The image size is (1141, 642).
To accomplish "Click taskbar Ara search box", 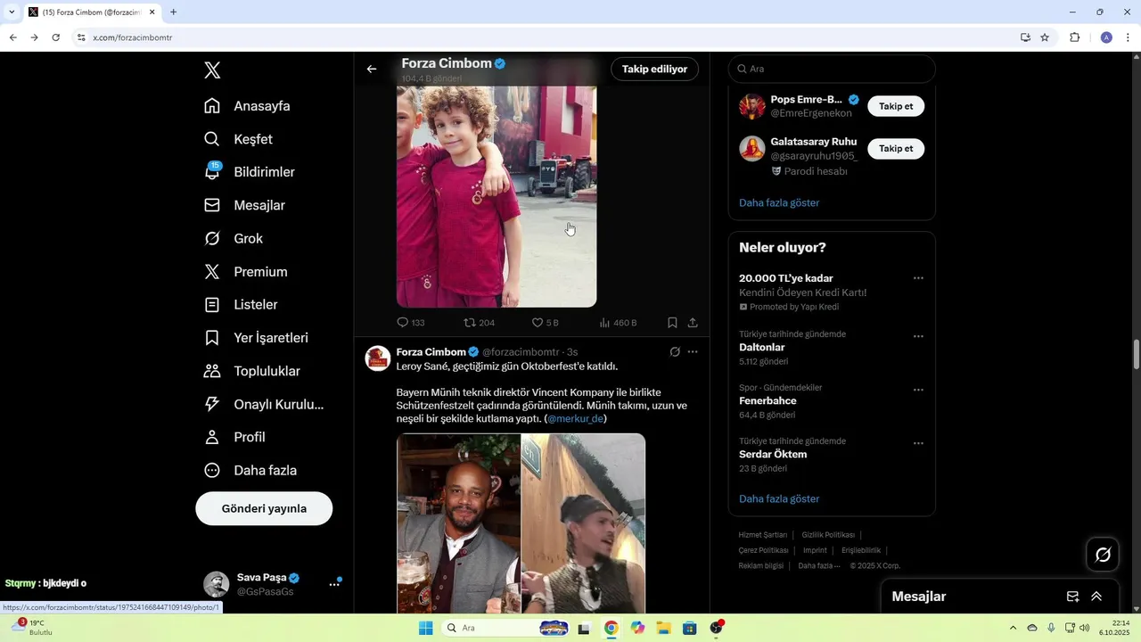I will click(505, 628).
